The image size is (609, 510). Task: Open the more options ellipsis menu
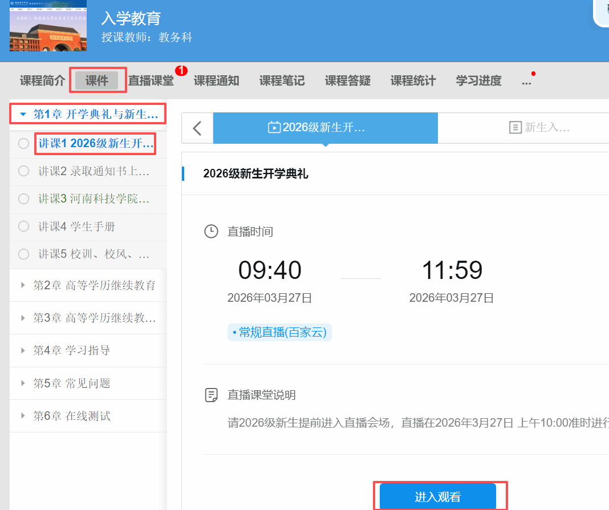[526, 81]
